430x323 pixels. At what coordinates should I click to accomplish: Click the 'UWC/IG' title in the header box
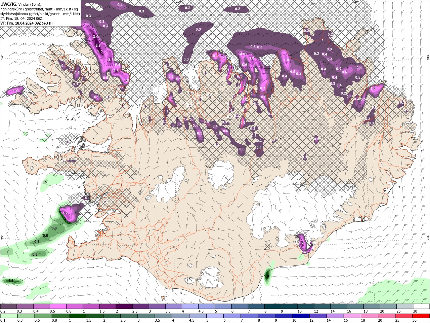click(x=8, y=4)
